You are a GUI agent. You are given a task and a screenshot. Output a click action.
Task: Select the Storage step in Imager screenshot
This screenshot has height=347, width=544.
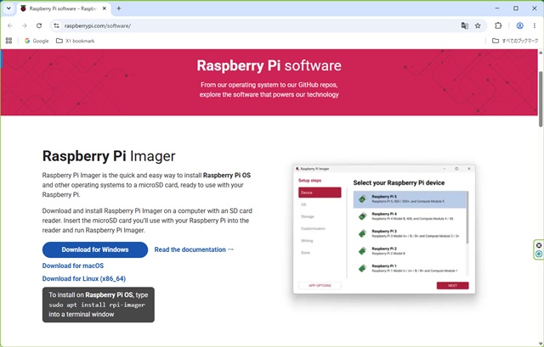click(308, 216)
